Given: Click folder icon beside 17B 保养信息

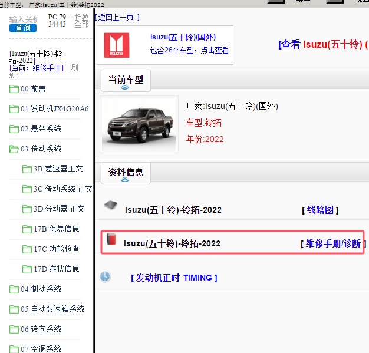Looking at the screenshot, I should pos(27,229).
